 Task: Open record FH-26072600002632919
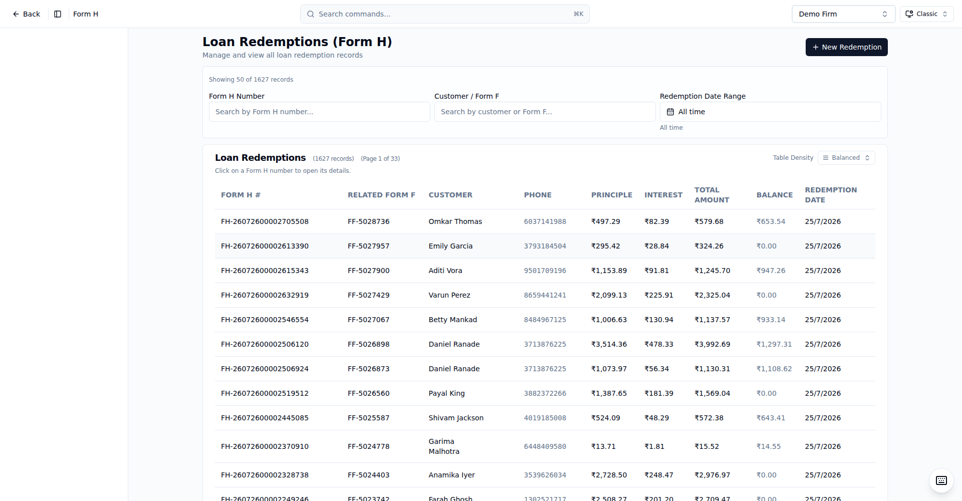tap(265, 295)
